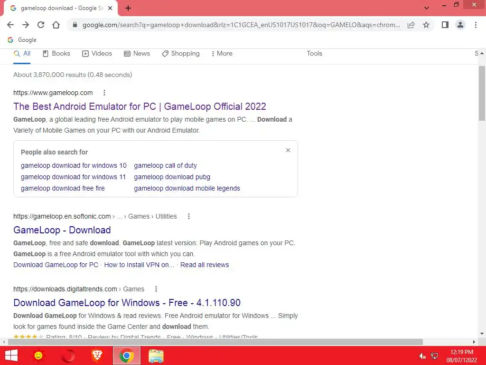Close the gameloop download tab
Viewport: 486px width, 365px height.
pyautogui.click(x=110, y=9)
